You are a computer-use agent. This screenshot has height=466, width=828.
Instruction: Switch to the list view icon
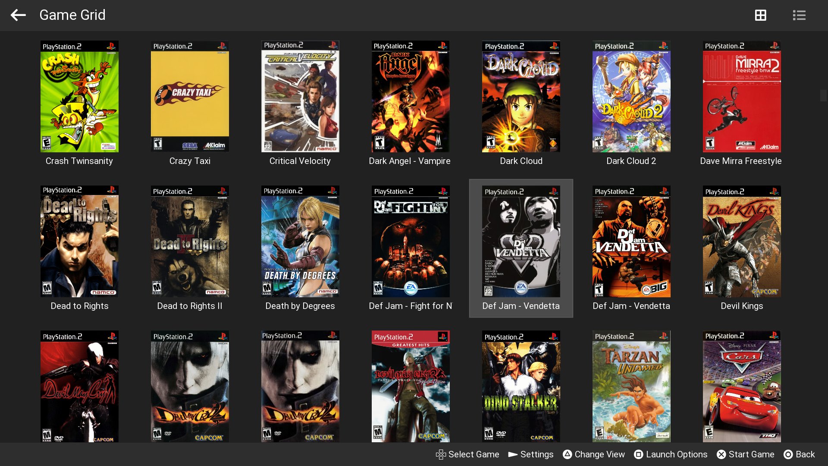799,15
